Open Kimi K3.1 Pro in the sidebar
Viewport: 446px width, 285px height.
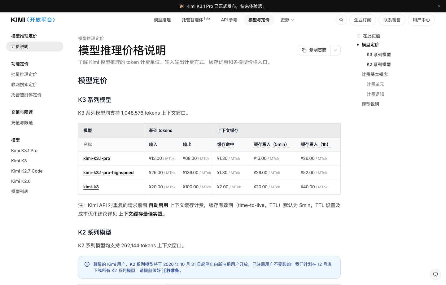[24, 151]
